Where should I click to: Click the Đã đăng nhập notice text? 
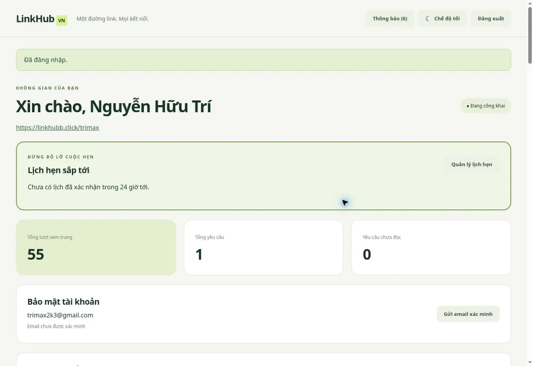46,60
